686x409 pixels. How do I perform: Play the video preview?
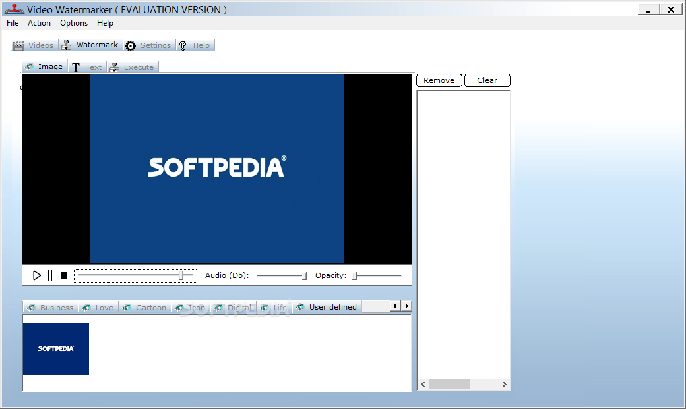tap(37, 275)
